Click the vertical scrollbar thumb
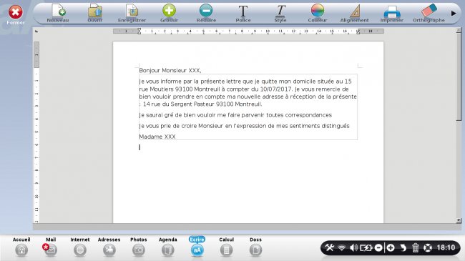Image resolution: width=465 pixels, height=261 pixels. coord(459,77)
